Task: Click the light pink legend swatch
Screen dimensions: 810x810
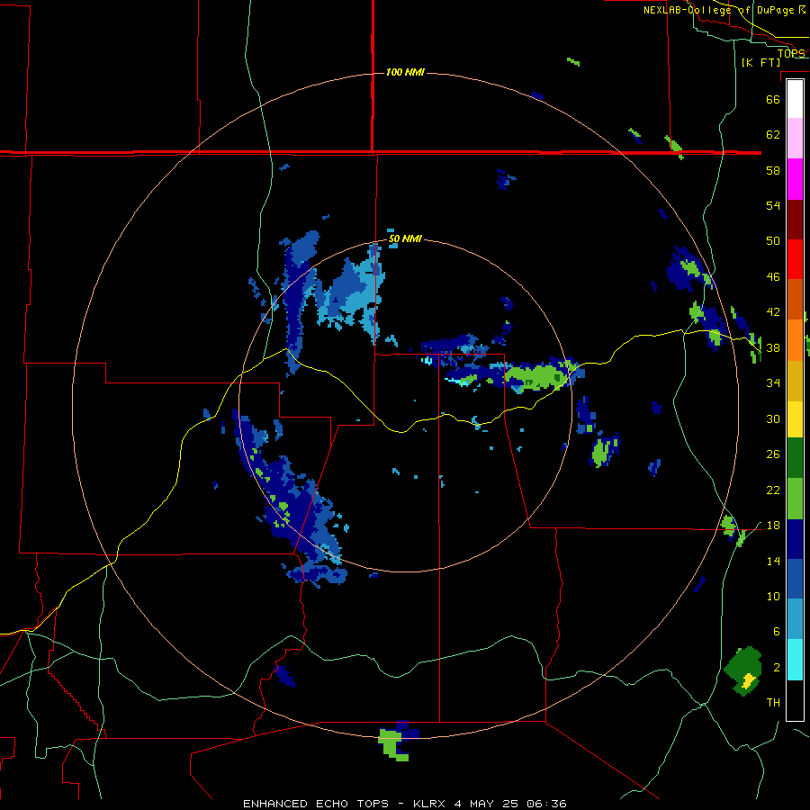Action: (x=795, y=139)
